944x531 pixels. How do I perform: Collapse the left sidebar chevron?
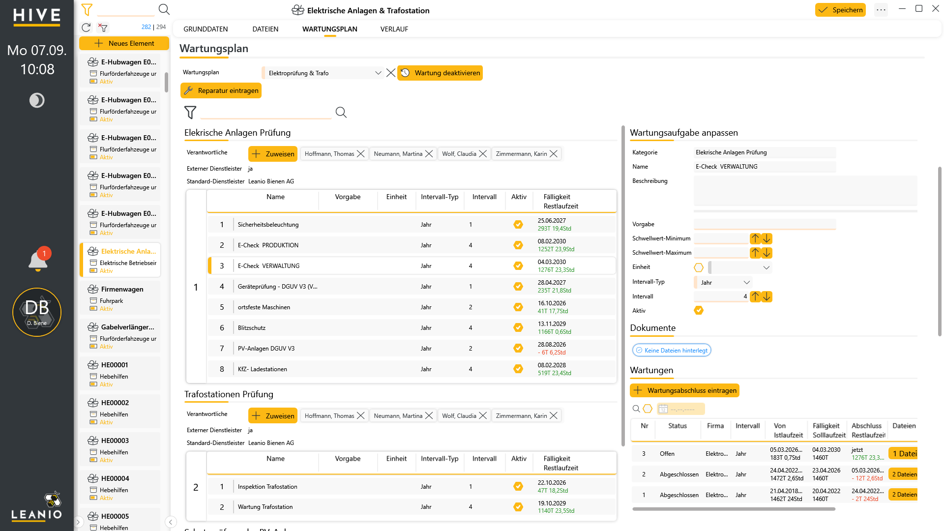[171, 522]
